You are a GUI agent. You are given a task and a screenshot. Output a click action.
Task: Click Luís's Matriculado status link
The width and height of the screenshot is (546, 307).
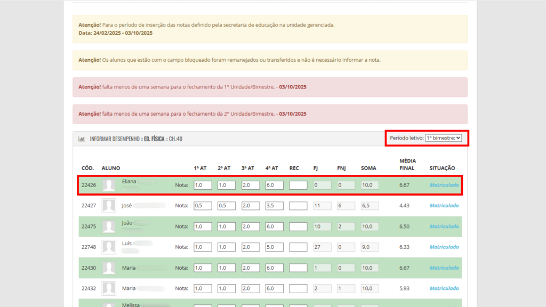pyautogui.click(x=444, y=247)
